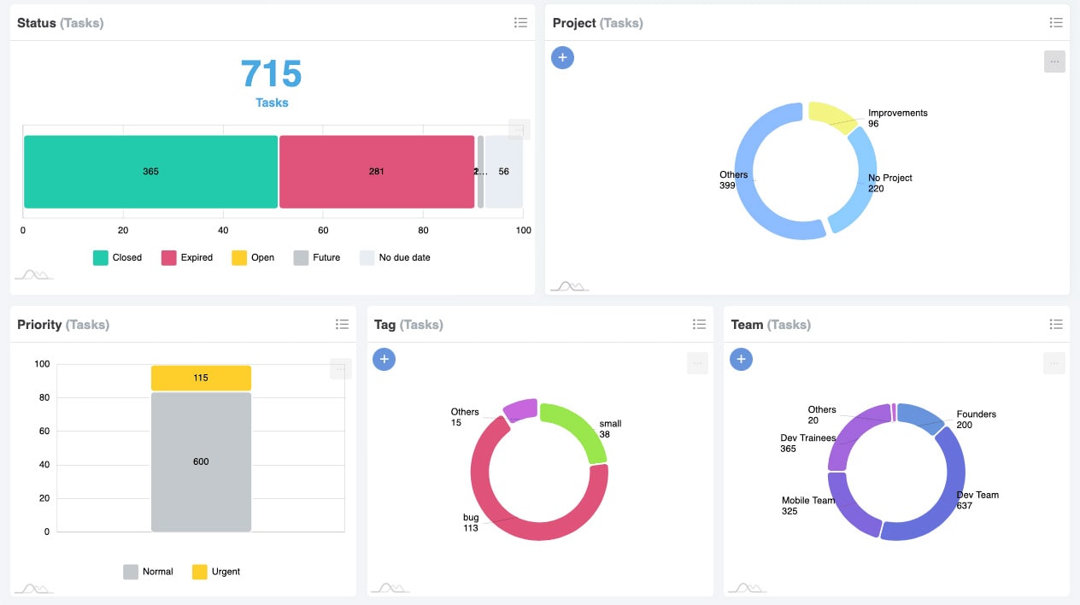Click blue plus button in Team panel
The width and height of the screenshot is (1080, 605).
tap(741, 360)
